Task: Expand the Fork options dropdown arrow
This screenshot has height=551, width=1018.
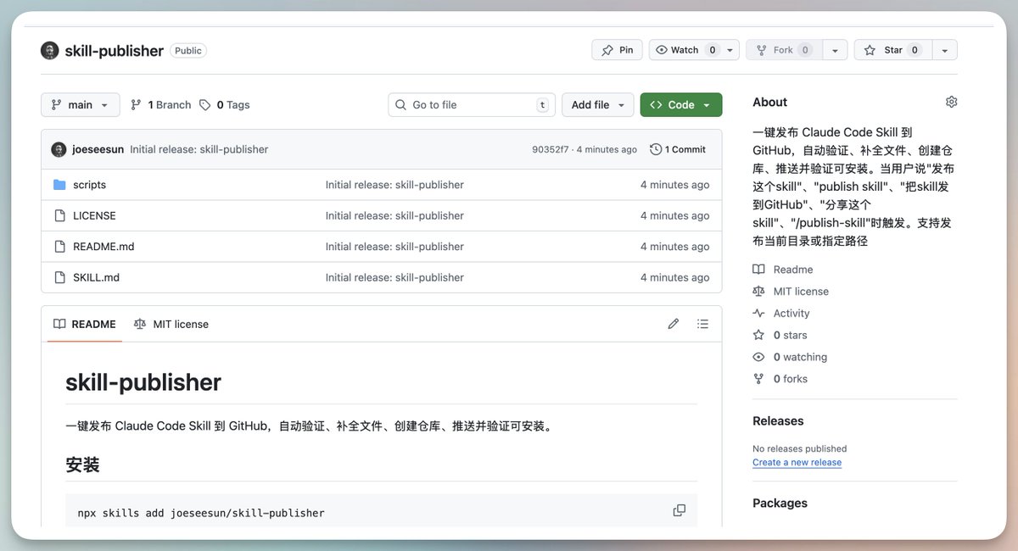Action: click(835, 50)
